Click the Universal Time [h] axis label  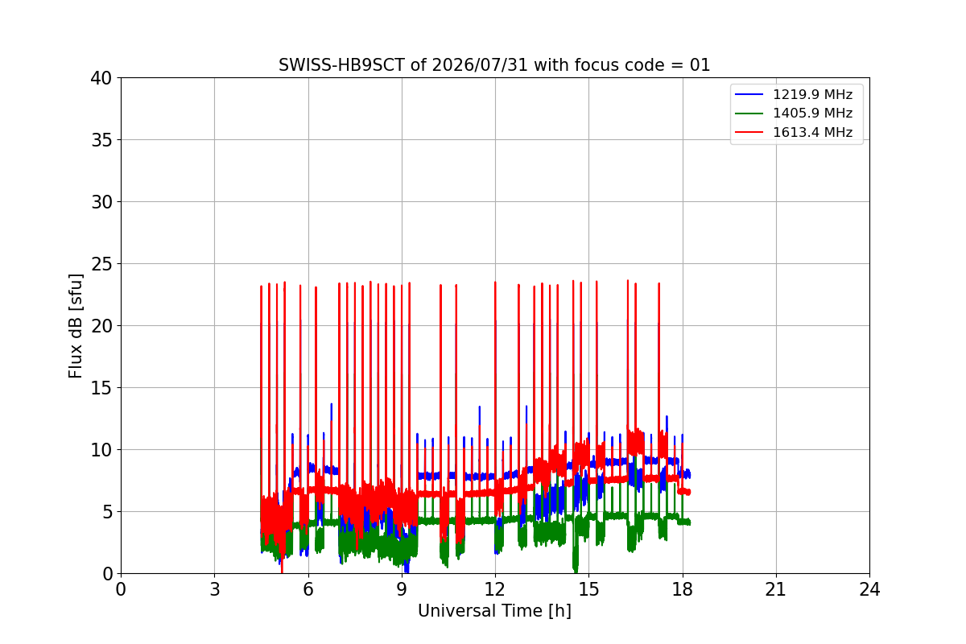[494, 611]
